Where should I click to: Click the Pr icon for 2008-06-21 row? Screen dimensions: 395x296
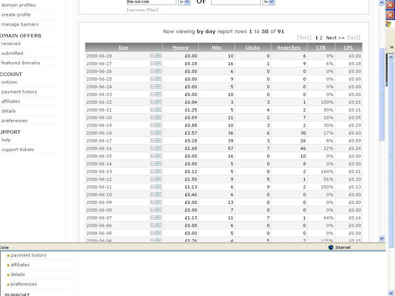(159, 110)
